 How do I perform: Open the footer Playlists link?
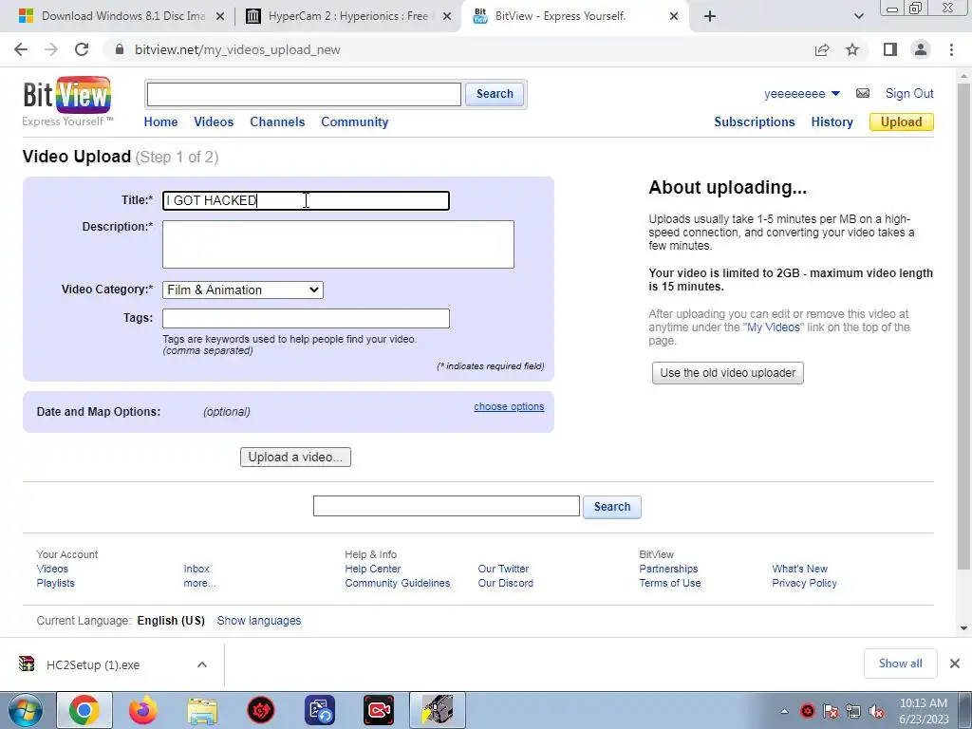pos(56,583)
